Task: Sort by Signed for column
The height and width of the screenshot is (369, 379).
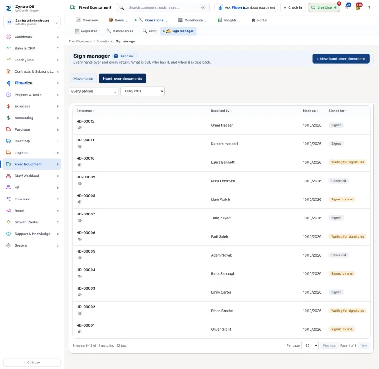Action: pyautogui.click(x=338, y=111)
